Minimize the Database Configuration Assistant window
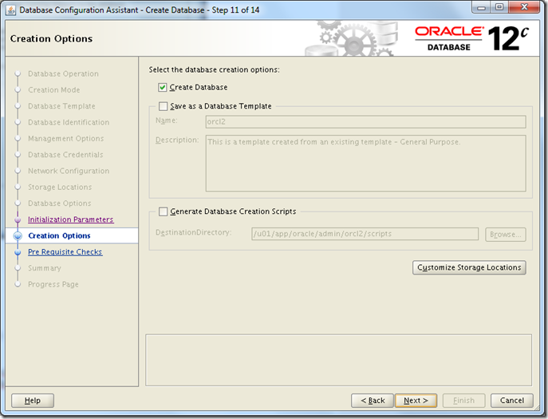Image resolution: width=548 pixels, height=419 pixels. coord(482,7)
